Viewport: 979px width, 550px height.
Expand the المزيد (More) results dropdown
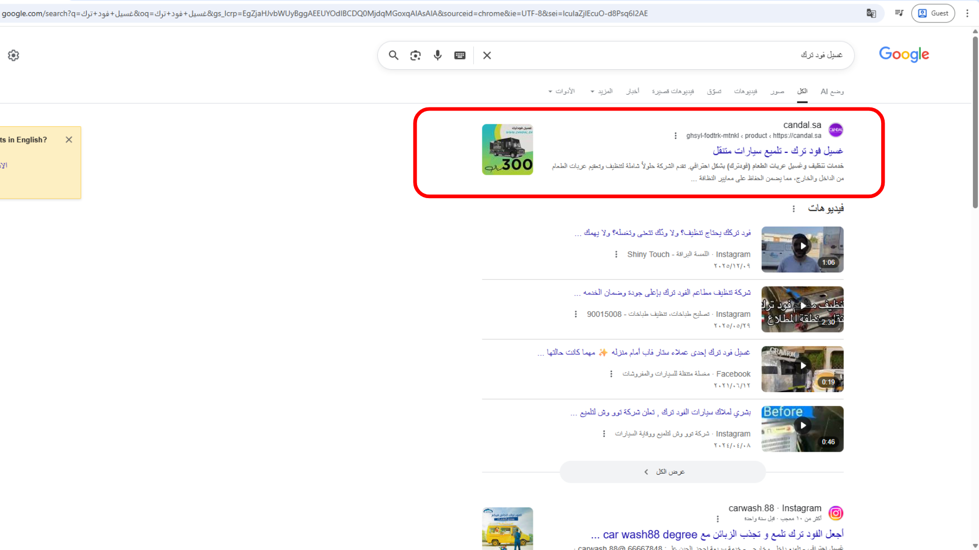coord(602,91)
